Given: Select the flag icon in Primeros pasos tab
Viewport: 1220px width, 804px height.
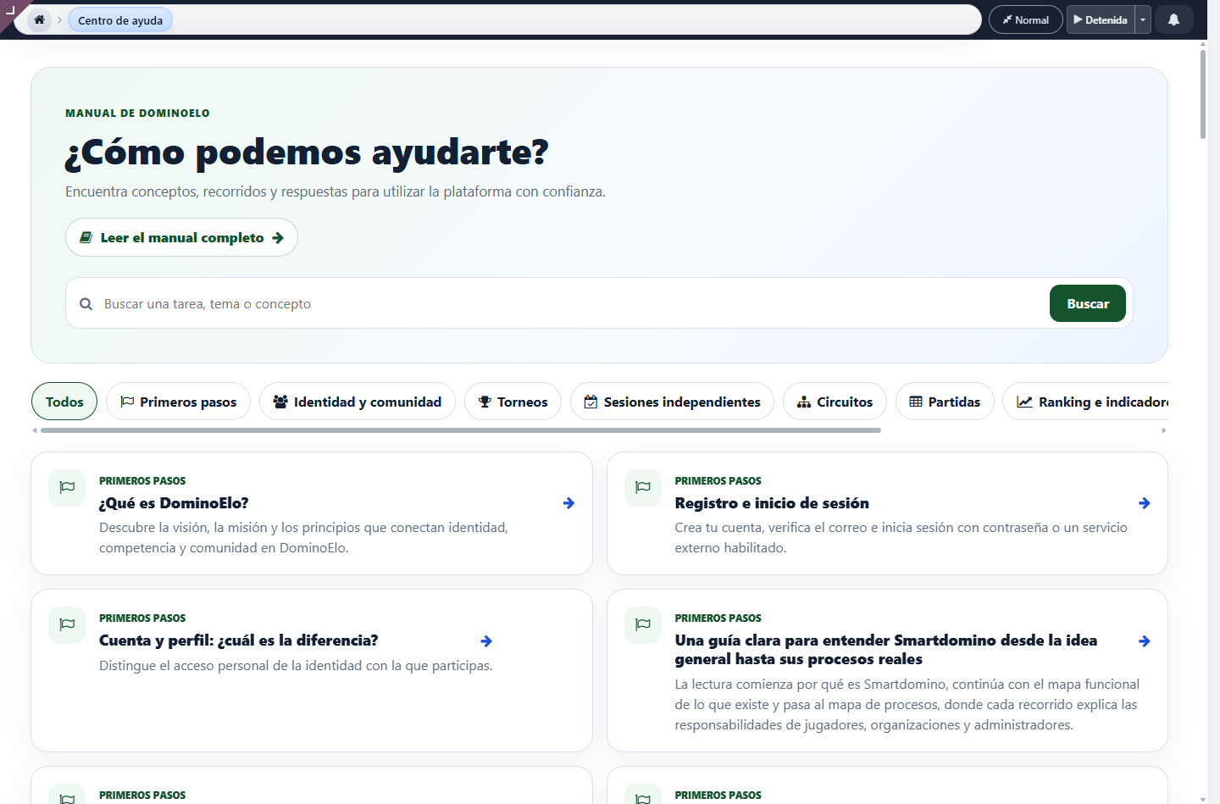Looking at the screenshot, I should click(x=127, y=402).
